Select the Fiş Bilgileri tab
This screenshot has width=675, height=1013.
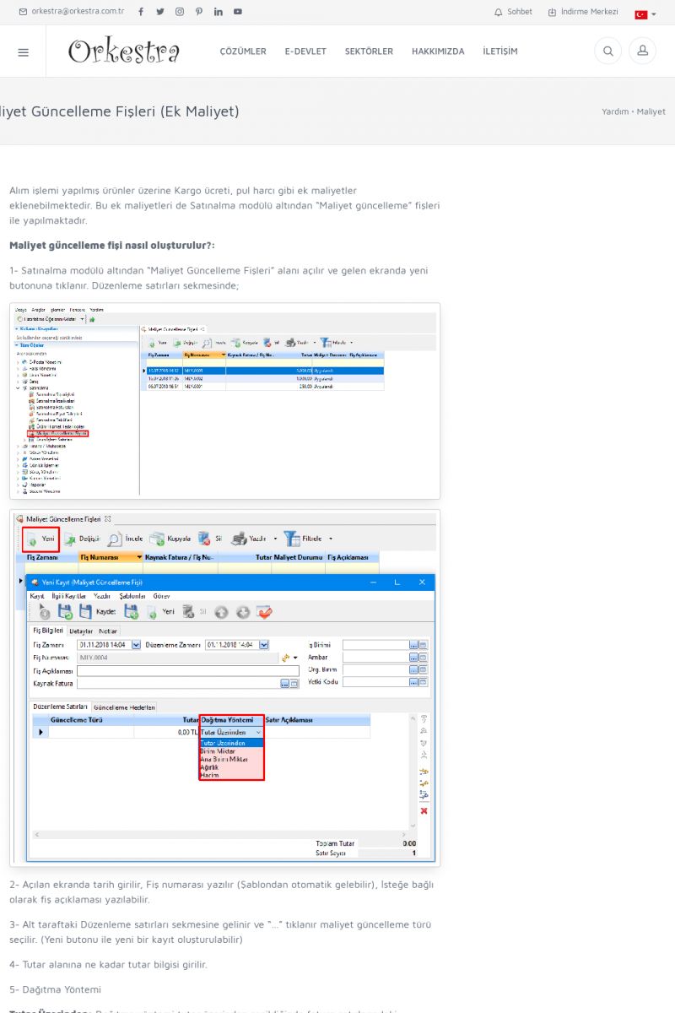(48, 630)
